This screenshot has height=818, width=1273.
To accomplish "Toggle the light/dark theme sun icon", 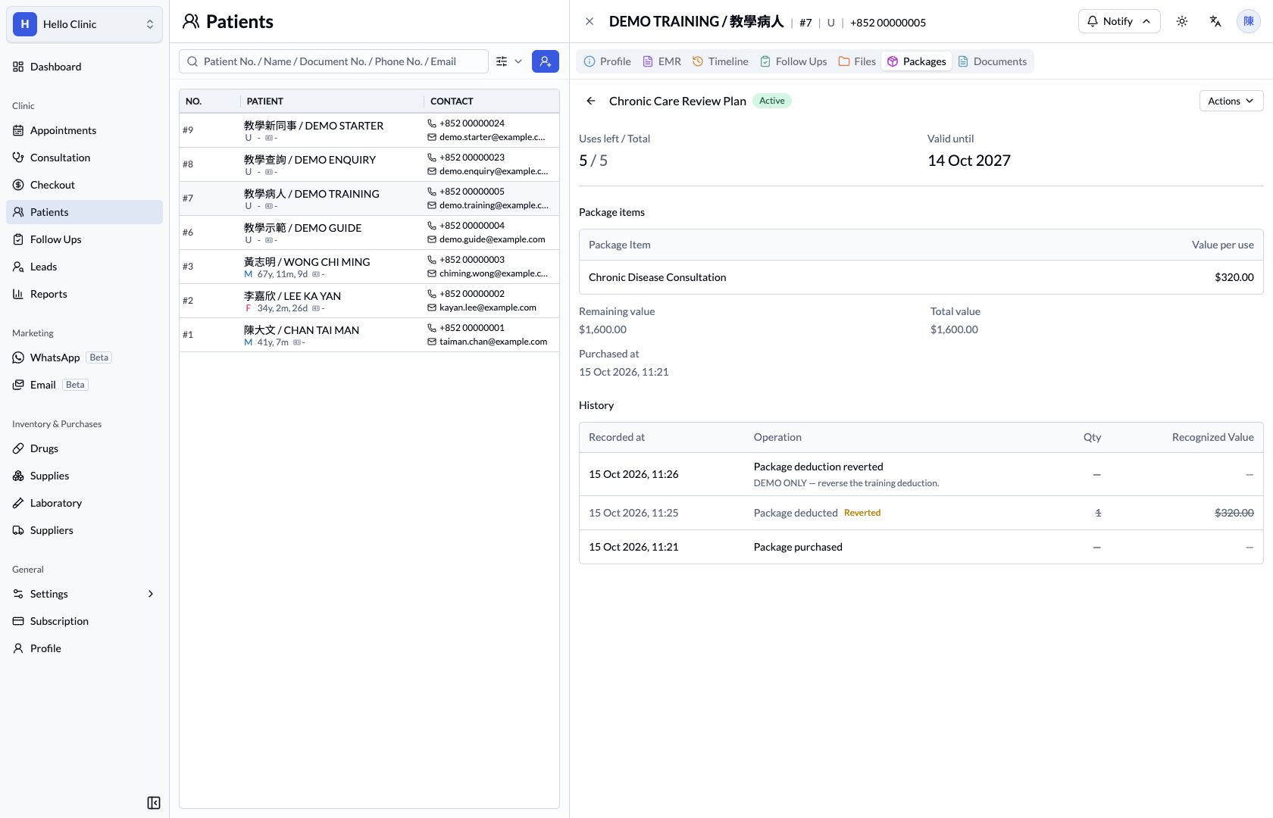I will tap(1182, 21).
